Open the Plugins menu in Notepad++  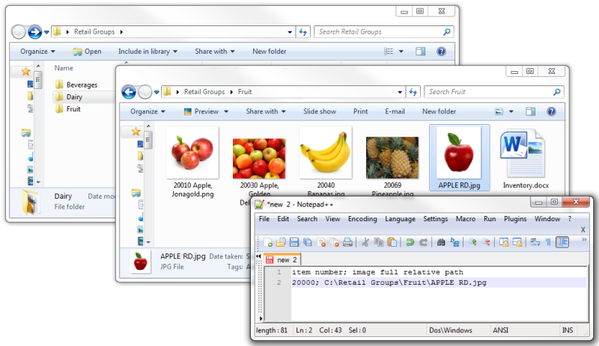515,219
